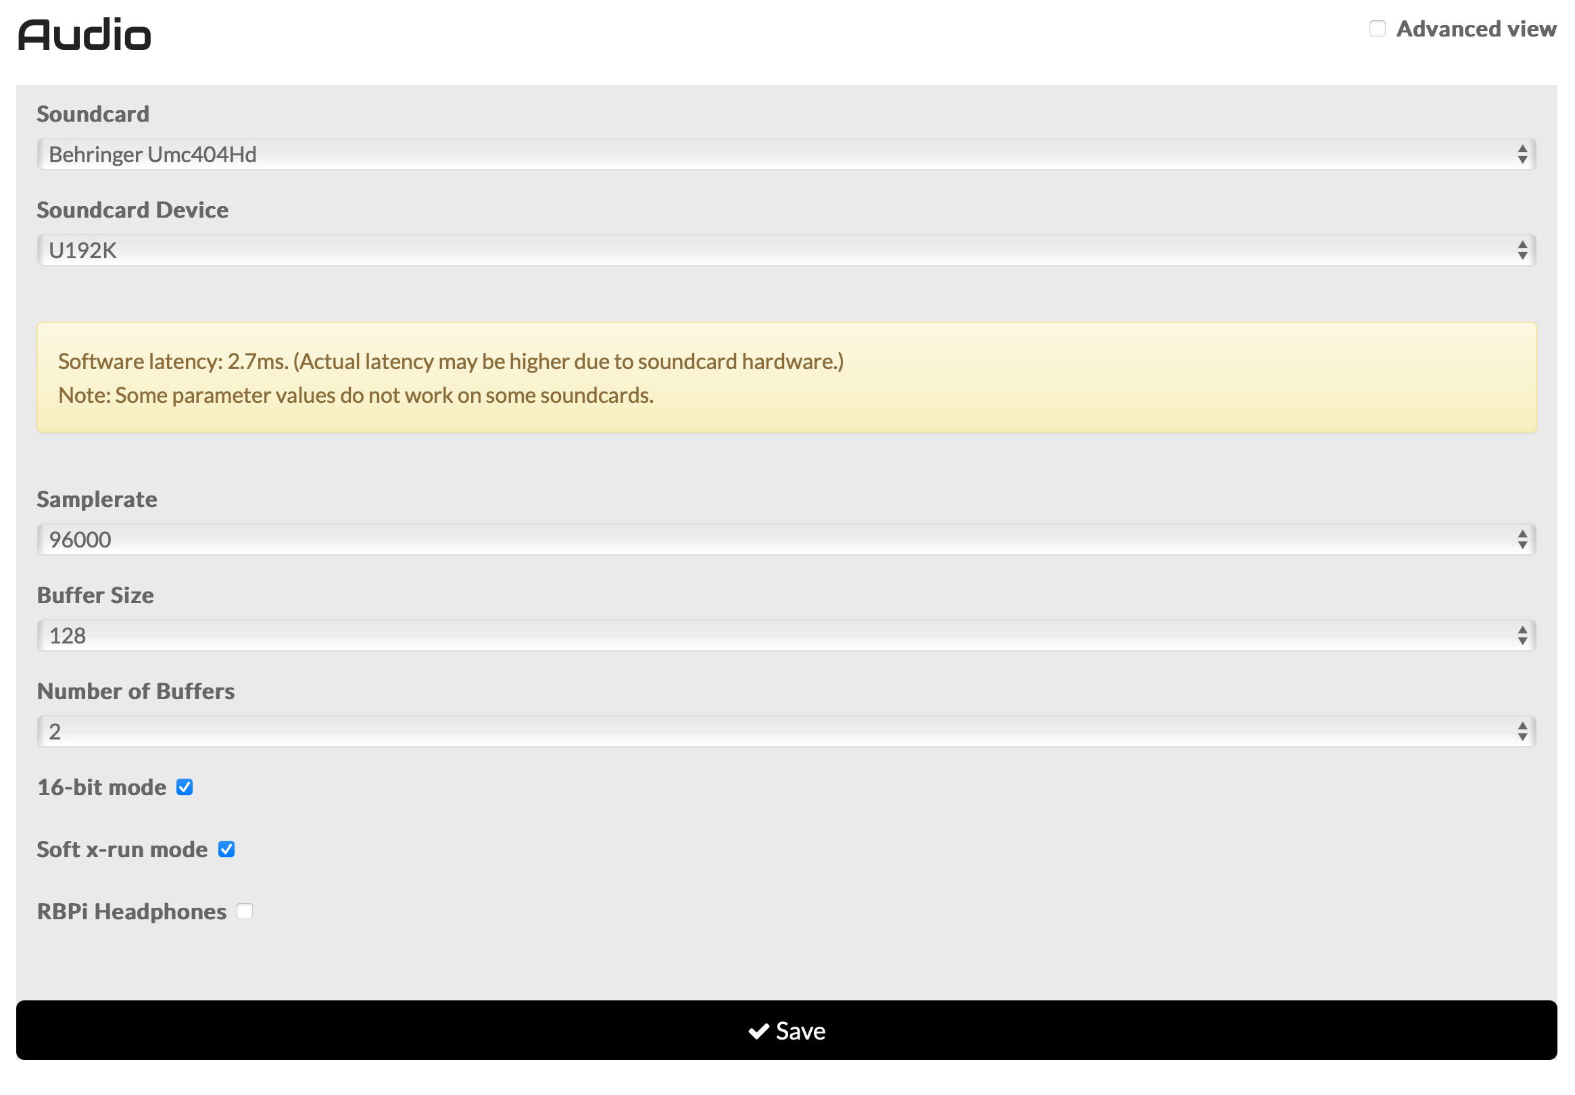Open the Soundcard dropdown
Screen dimensions: 1575x1095
coord(785,154)
